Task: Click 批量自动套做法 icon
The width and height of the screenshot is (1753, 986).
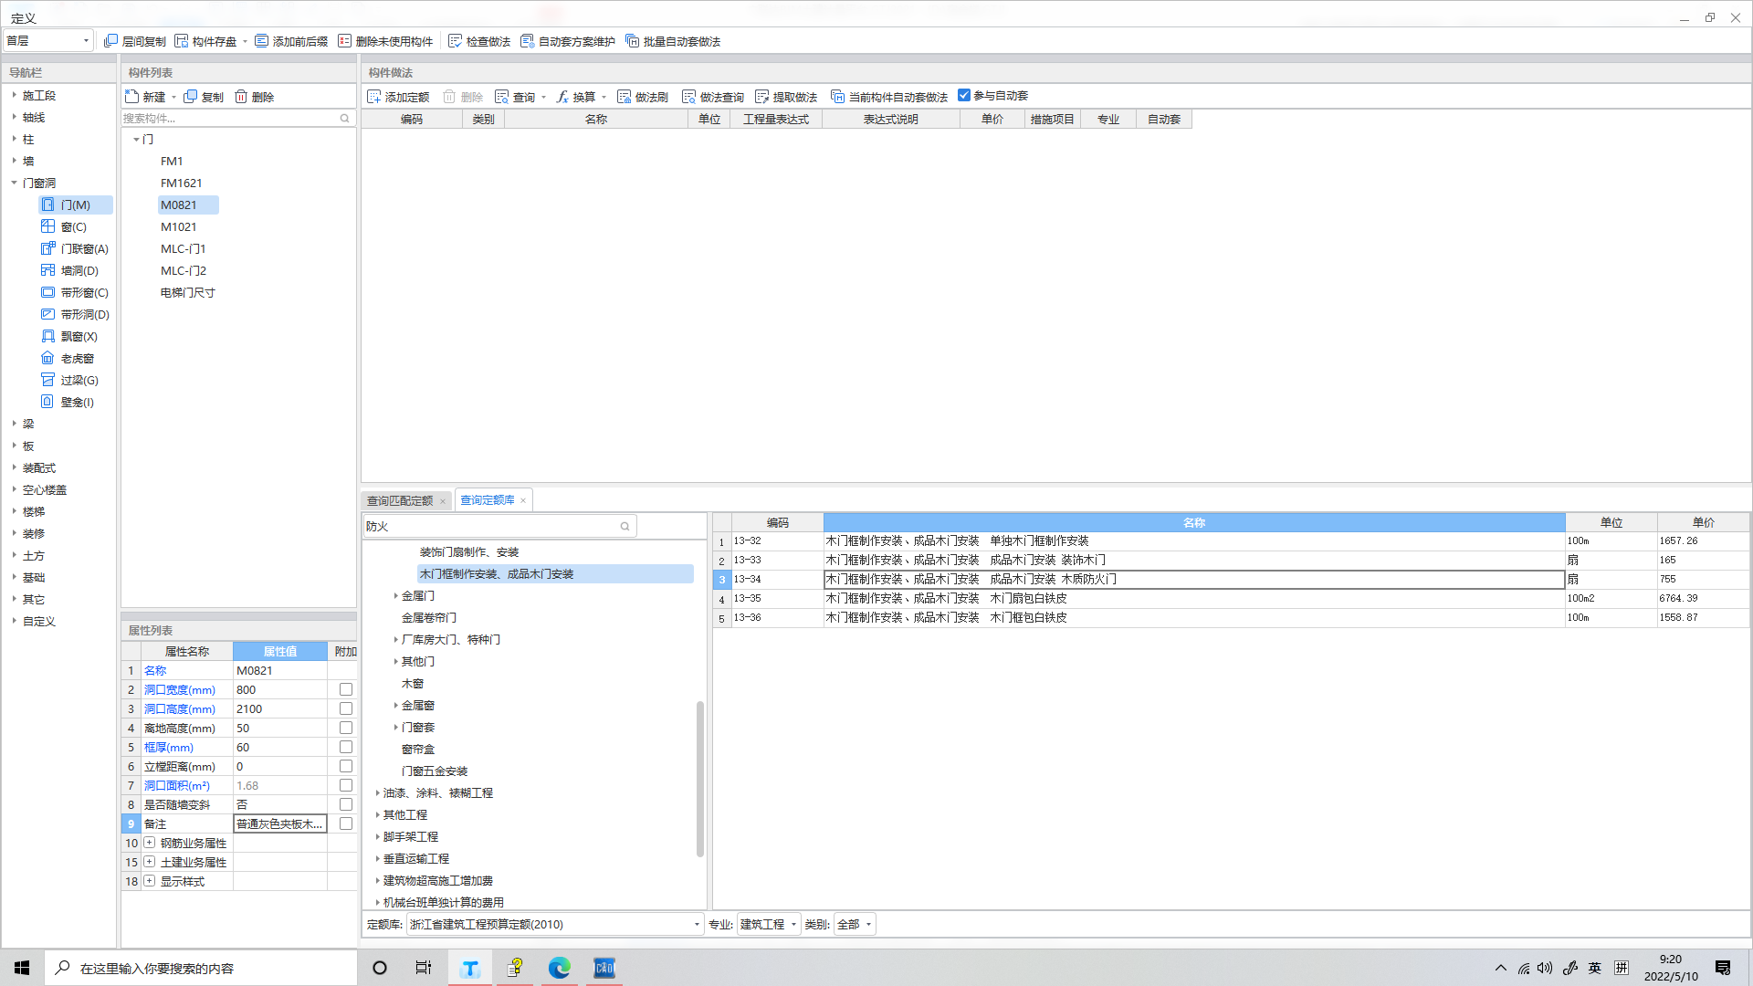Action: [632, 41]
